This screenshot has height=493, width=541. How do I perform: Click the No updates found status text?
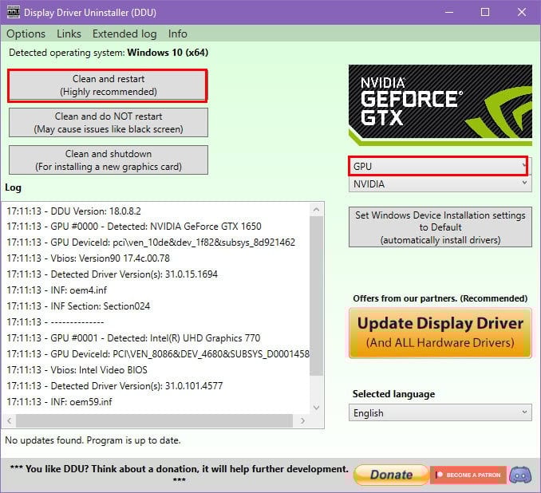coord(93,440)
